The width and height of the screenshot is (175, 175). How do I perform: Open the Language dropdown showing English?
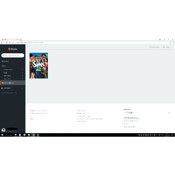point(147,113)
